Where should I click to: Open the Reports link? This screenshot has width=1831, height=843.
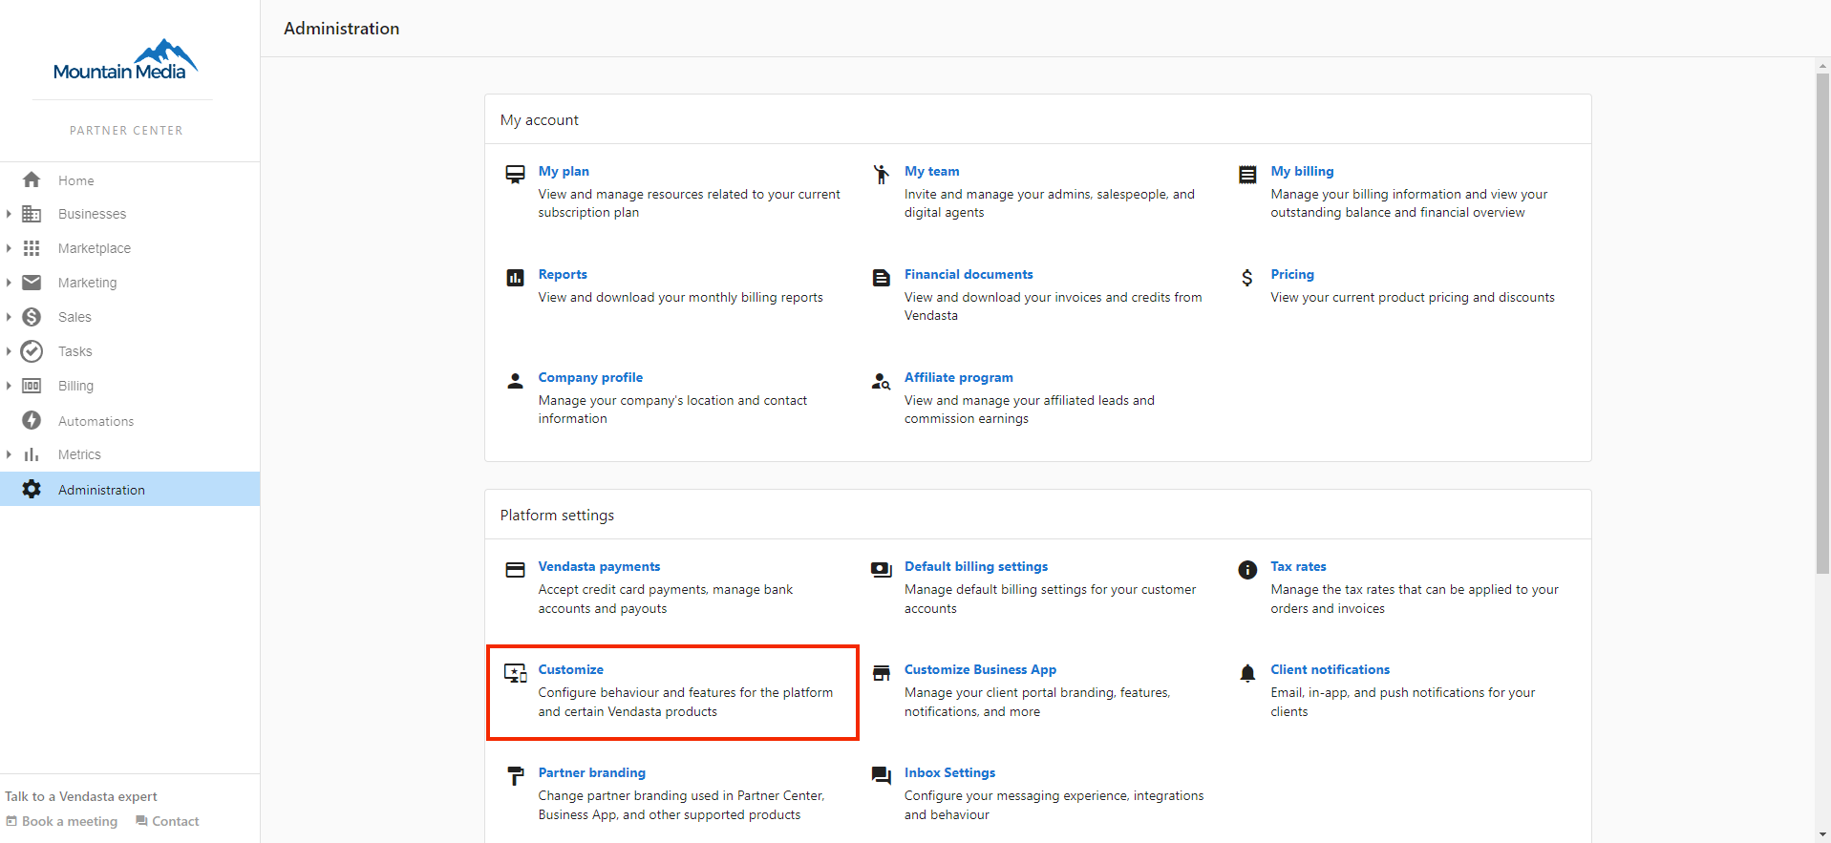[x=563, y=274]
